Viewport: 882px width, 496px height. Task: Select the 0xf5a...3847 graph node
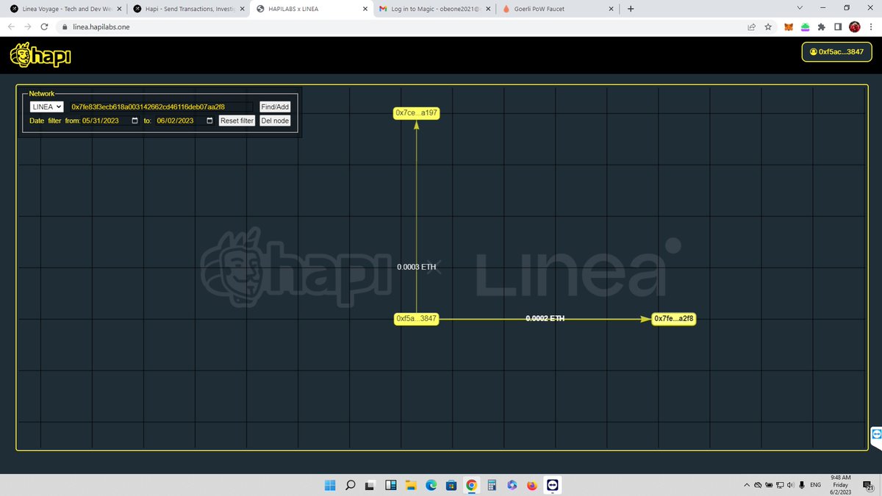(x=417, y=319)
